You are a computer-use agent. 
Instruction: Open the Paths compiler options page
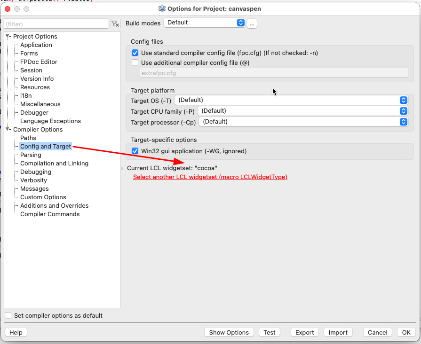28,138
